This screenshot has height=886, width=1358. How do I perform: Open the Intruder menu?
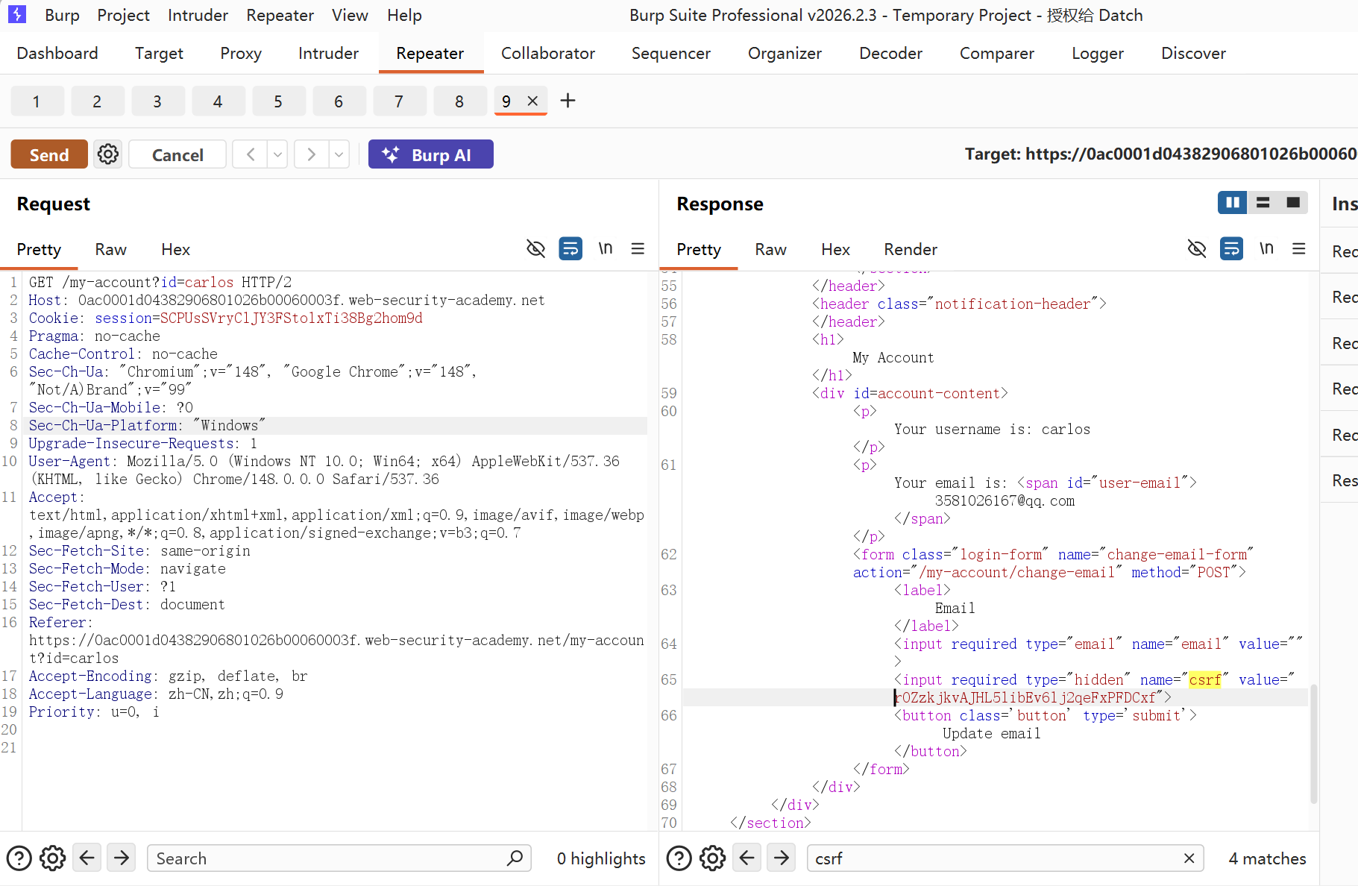(198, 15)
